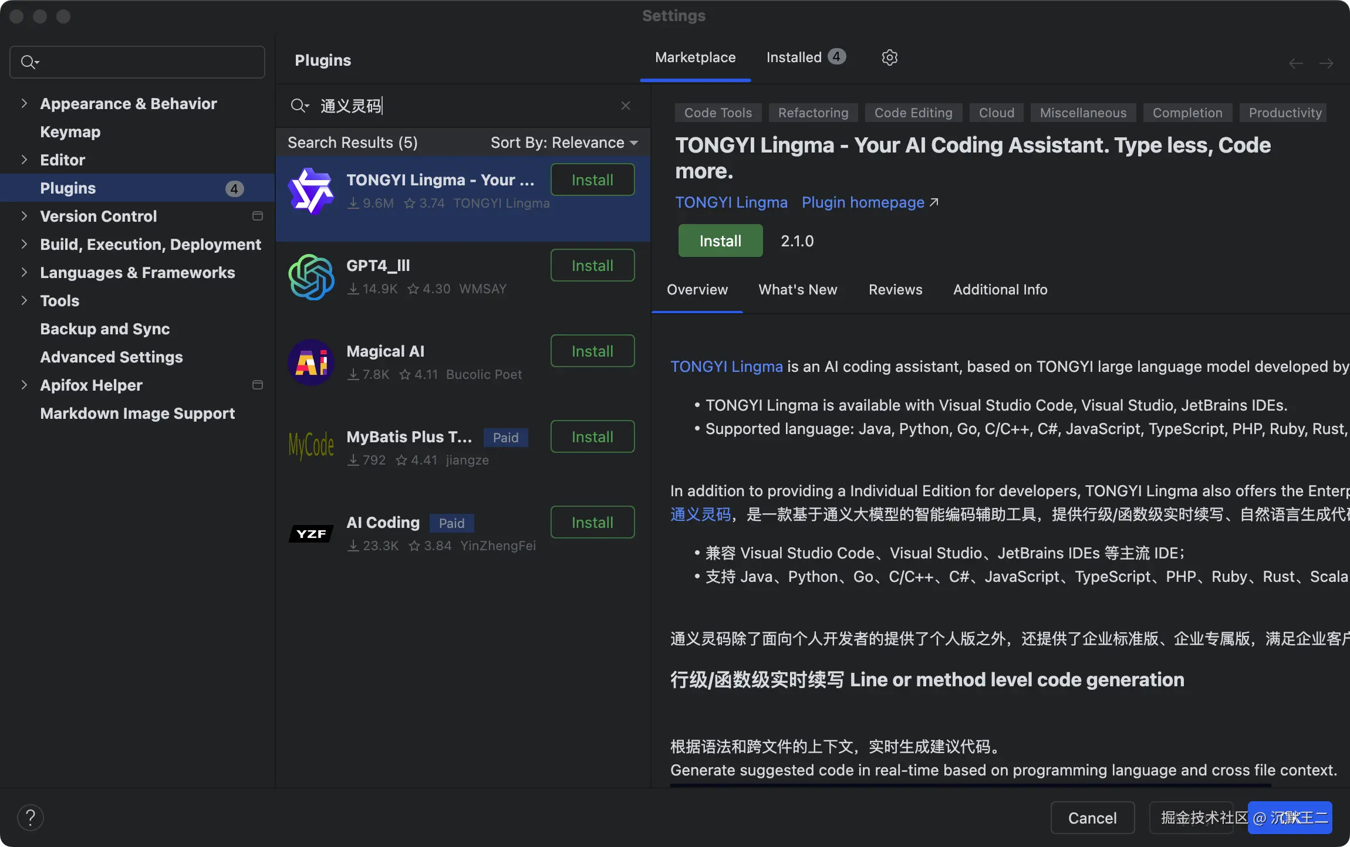
Task: Click the TONGYI Lingma plugin logo
Action: [x=311, y=191]
